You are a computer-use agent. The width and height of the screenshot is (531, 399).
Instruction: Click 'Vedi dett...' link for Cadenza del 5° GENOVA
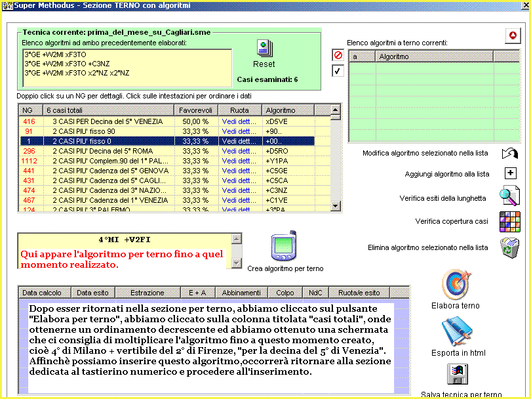(239, 171)
